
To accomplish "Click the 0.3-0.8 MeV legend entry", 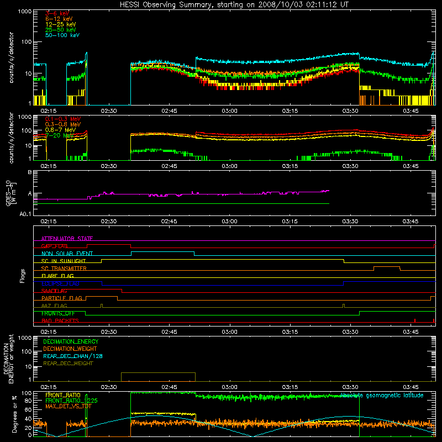I will tap(63, 124).
